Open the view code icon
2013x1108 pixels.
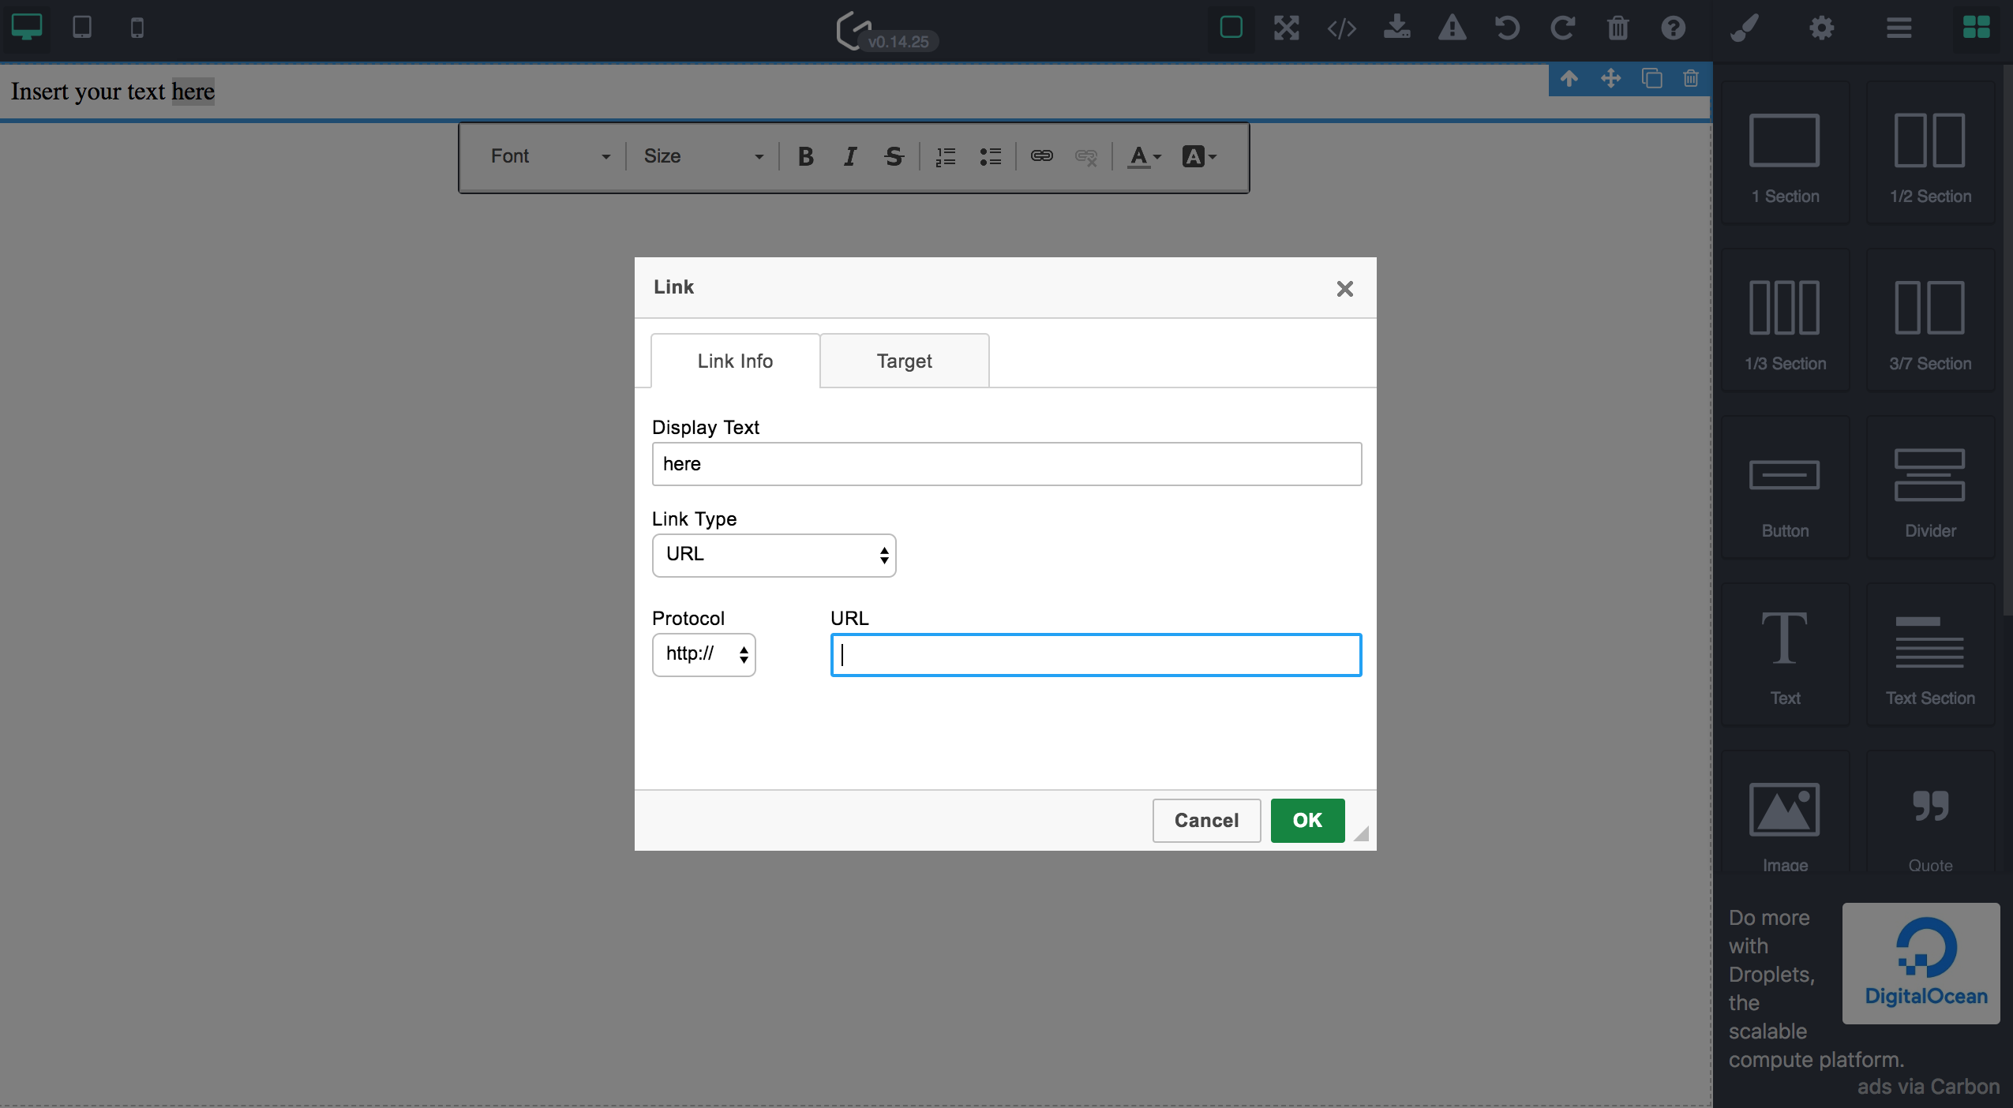coord(1341,28)
